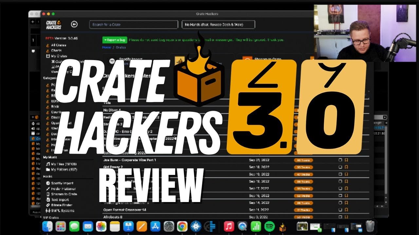Tick checkbox on the Sep 17, 2022 row

340,189
